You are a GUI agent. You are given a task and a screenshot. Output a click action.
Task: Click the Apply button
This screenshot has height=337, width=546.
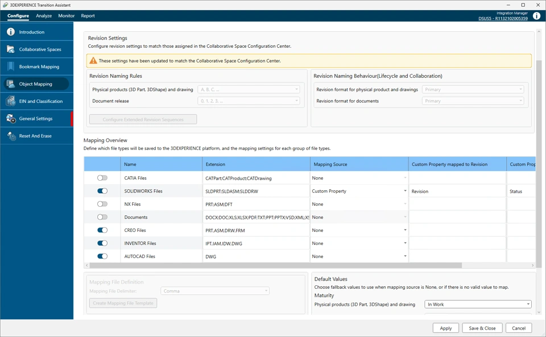point(446,328)
